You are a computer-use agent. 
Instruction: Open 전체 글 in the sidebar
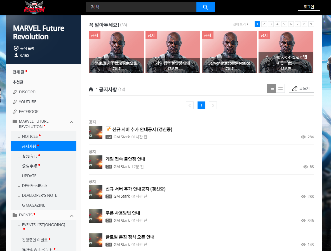click(18, 72)
